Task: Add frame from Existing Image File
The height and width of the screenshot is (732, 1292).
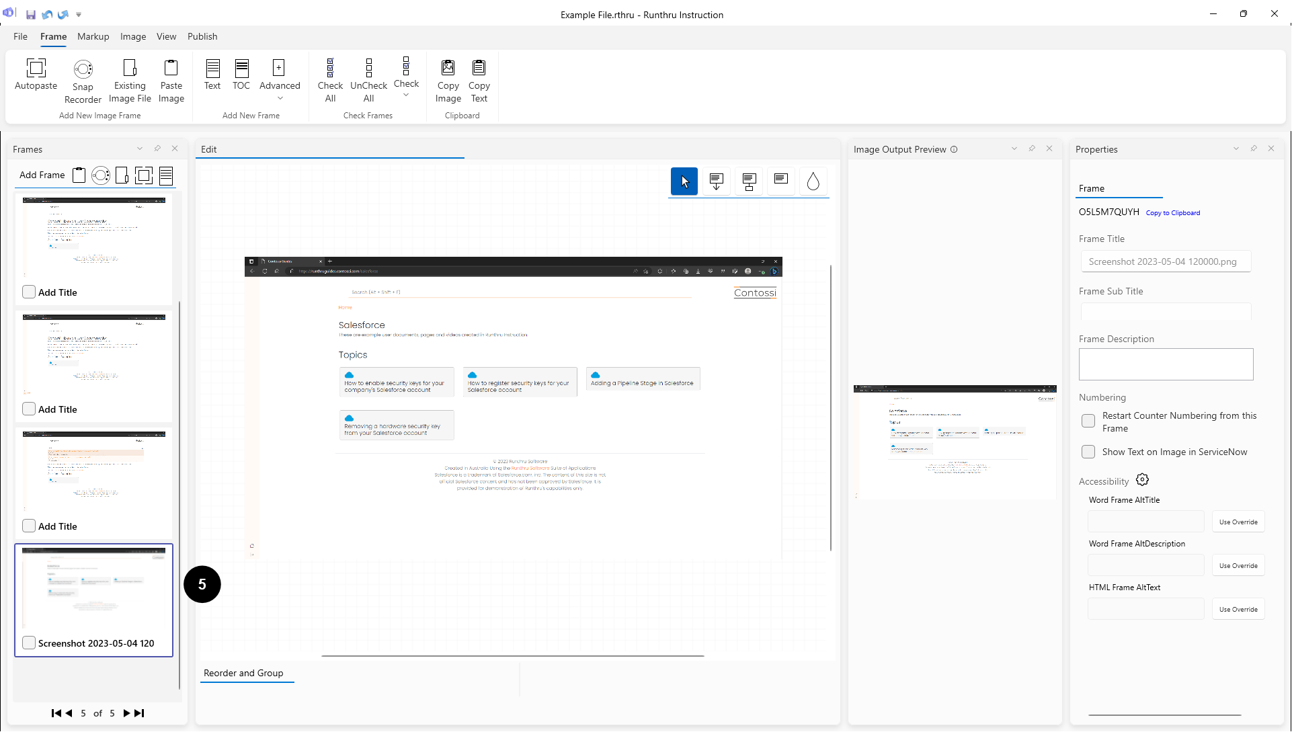Action: click(x=130, y=81)
